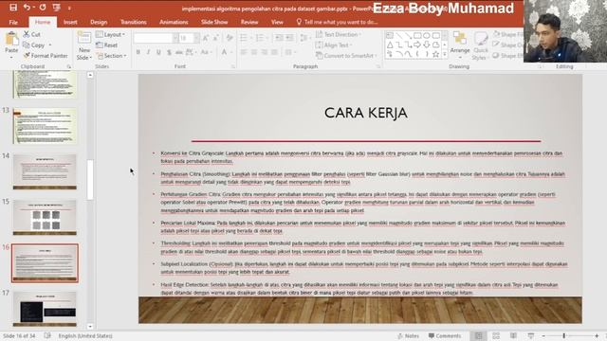Open Quick Styles gallery
The width and height of the screenshot is (607, 341).
(481, 45)
